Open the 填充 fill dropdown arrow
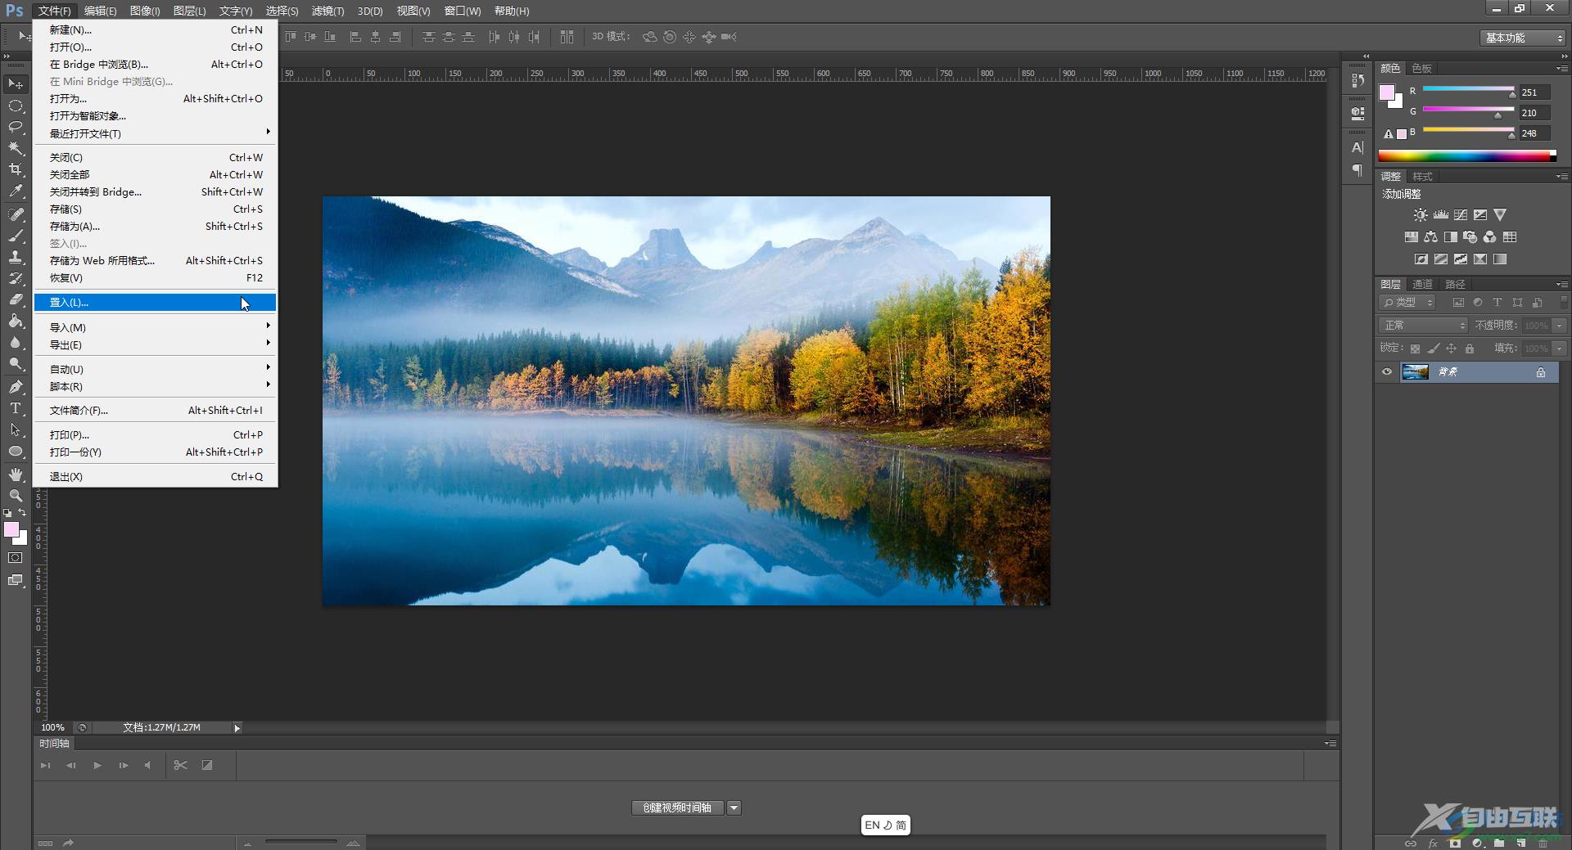1572x850 pixels. click(1560, 349)
